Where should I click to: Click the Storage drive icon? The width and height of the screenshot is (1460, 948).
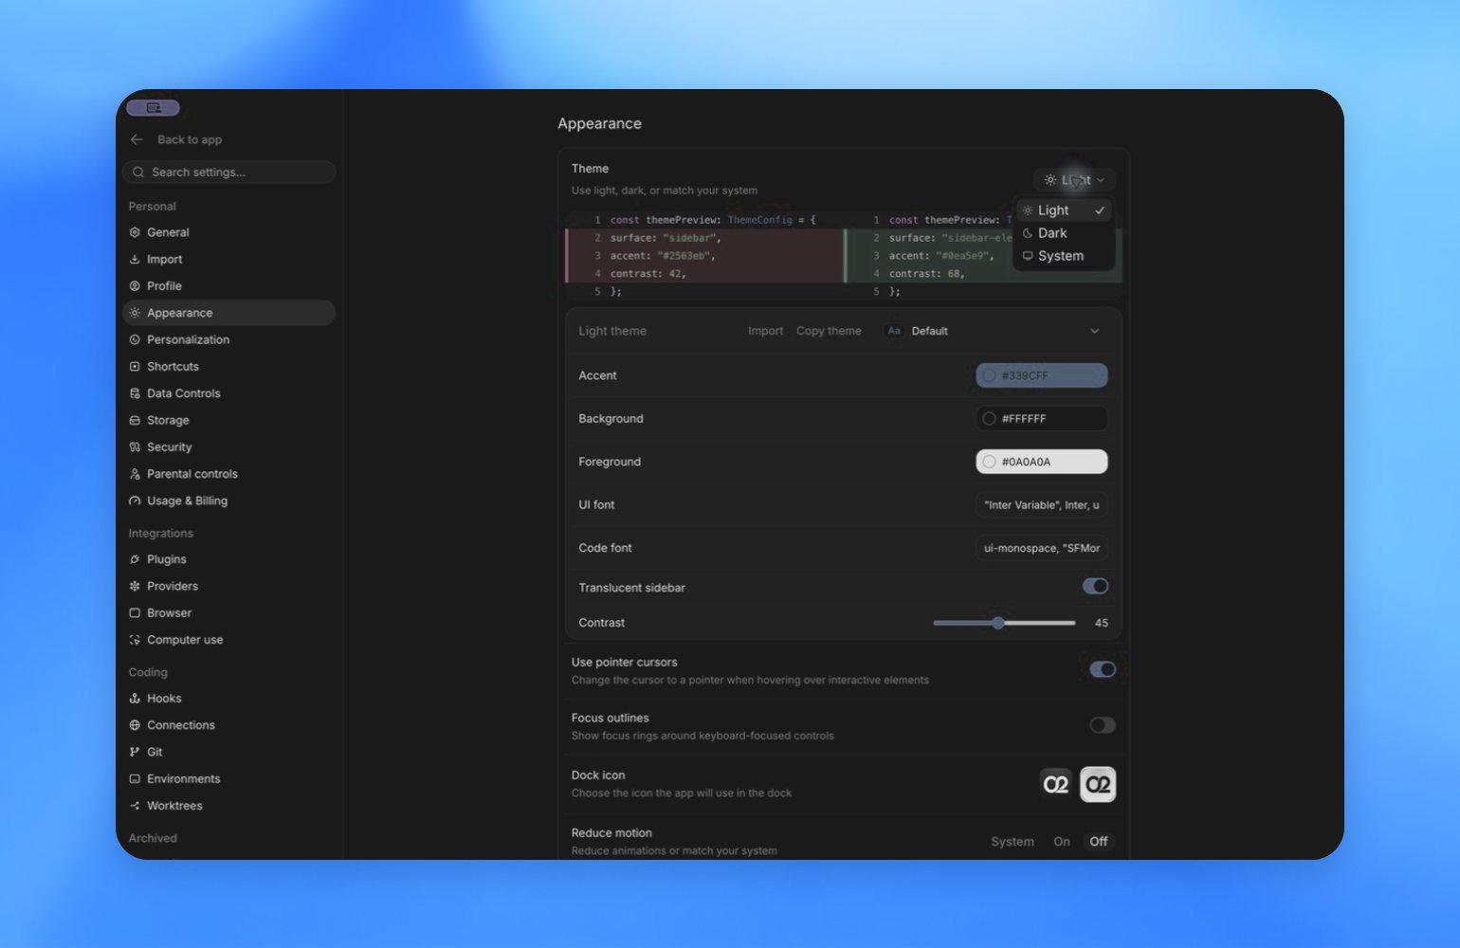pyautogui.click(x=135, y=420)
